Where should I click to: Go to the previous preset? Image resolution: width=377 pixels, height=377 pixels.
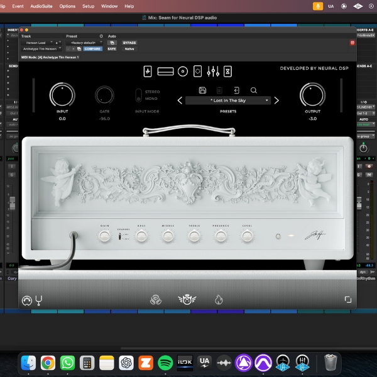tap(180, 101)
